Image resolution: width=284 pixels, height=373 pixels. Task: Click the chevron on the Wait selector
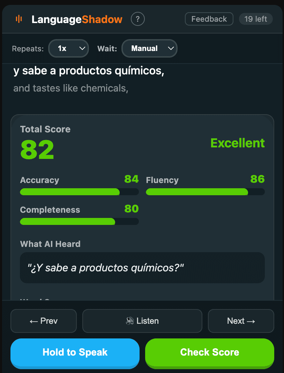click(171, 49)
